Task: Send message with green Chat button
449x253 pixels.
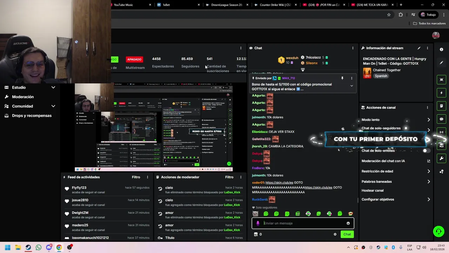Action: [347, 234]
